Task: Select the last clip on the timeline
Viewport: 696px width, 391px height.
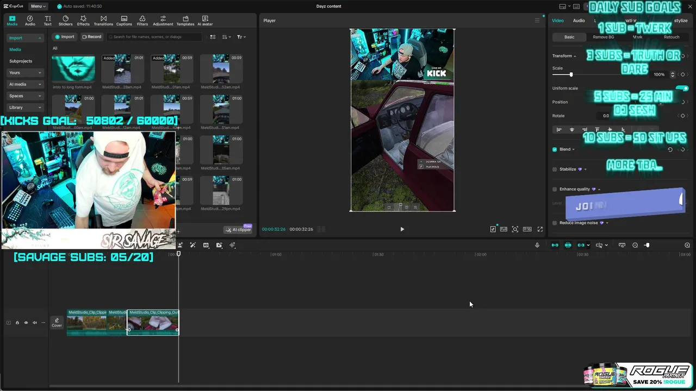Action: point(153,323)
